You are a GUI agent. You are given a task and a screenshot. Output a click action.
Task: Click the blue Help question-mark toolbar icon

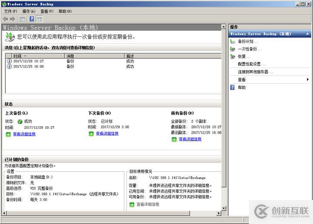[x=32, y=19]
